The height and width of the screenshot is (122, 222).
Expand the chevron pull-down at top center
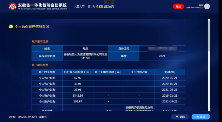[109, 2]
